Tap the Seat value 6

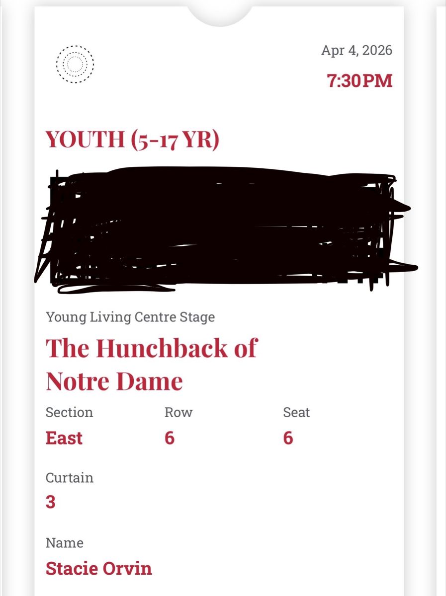pos(288,438)
